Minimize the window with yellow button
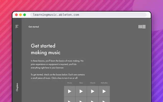163x102 pixels. pyautogui.click(x=20, y=15)
